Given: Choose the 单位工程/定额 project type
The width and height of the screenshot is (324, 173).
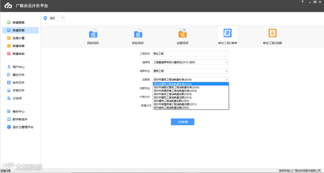Looking at the screenshot, I should click(x=272, y=36).
